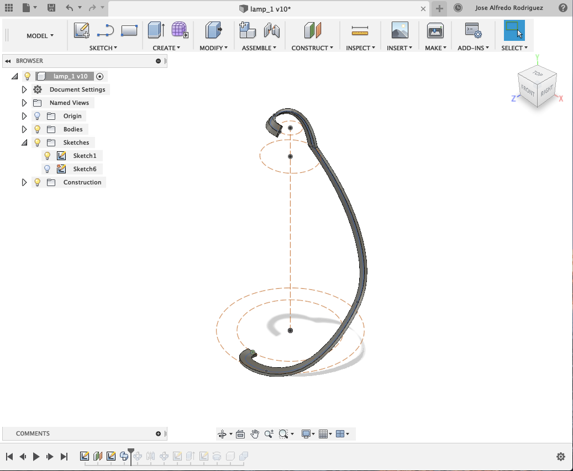This screenshot has width=573, height=471.
Task: Open the Look At tool
Action: click(240, 433)
